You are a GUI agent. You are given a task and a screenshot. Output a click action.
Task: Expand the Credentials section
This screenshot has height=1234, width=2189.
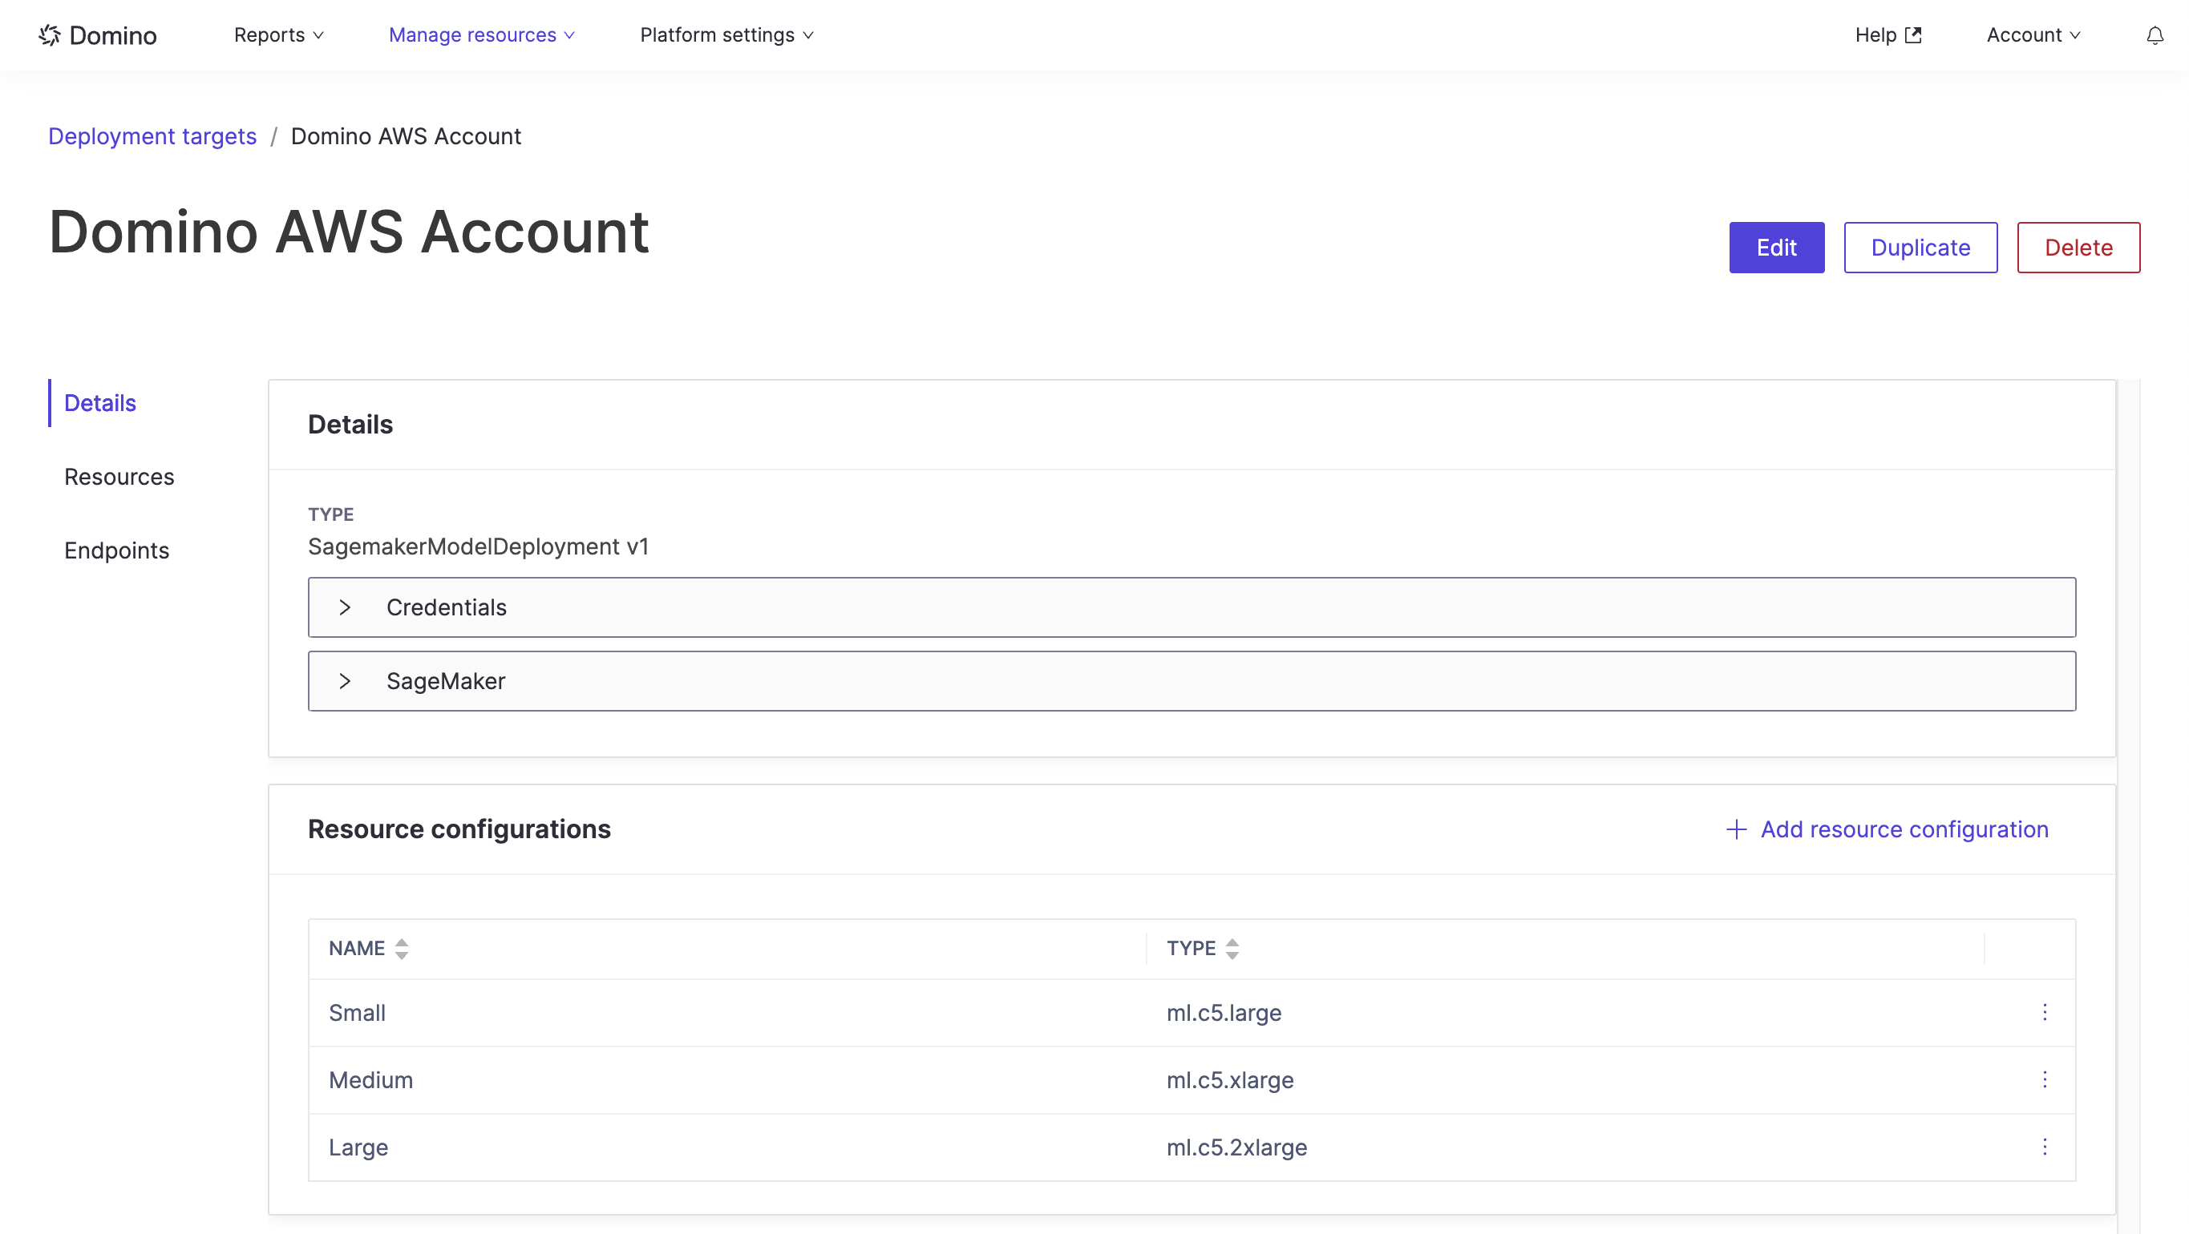click(x=1192, y=607)
